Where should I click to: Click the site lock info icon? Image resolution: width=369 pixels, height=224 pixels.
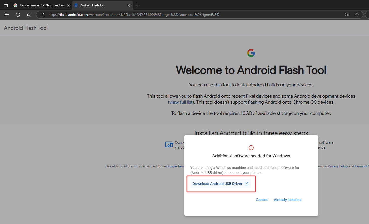click(x=43, y=15)
